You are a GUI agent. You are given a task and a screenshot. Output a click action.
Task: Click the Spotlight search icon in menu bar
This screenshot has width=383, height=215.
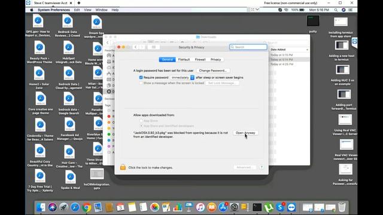click(x=336, y=10)
